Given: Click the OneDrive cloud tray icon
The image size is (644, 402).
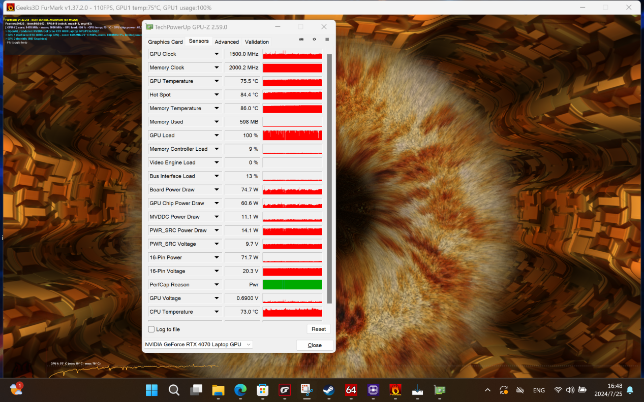Looking at the screenshot, I should [520, 390].
